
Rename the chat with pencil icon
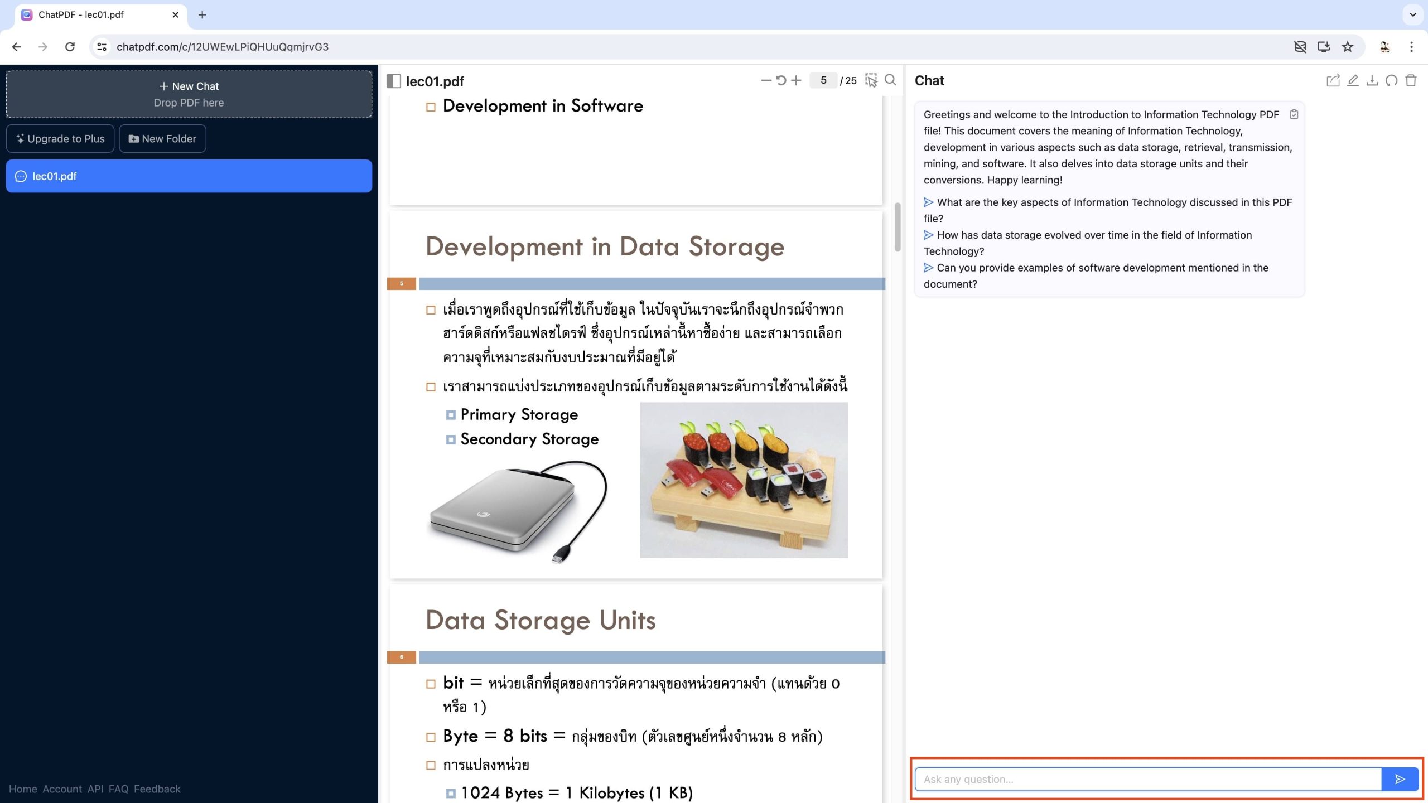(1353, 81)
